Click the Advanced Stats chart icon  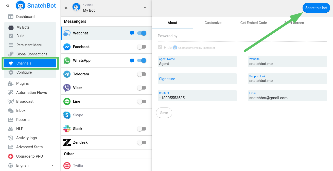coord(11,147)
